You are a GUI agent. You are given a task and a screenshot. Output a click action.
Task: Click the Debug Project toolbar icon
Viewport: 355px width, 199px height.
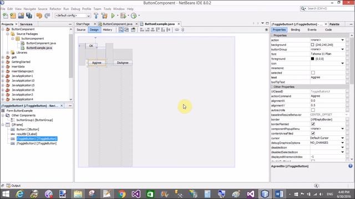[123, 15]
